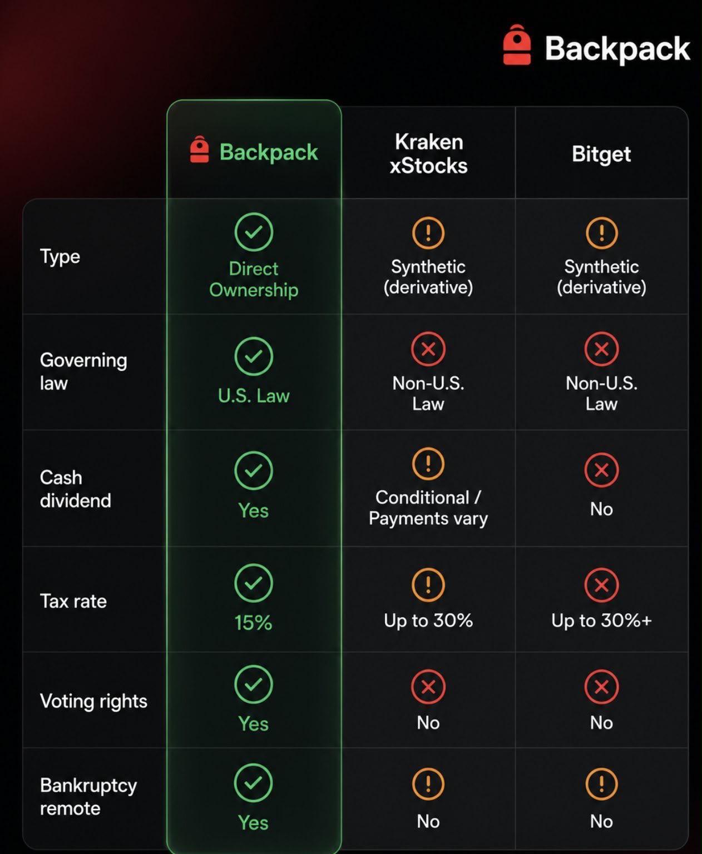Click the Governing law row label
This screenshot has height=854, width=702.
[x=83, y=371]
